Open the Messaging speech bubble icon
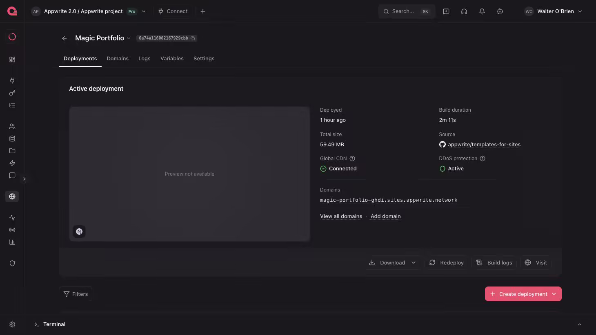Screen dimensions: 596x335 [x=12, y=175]
